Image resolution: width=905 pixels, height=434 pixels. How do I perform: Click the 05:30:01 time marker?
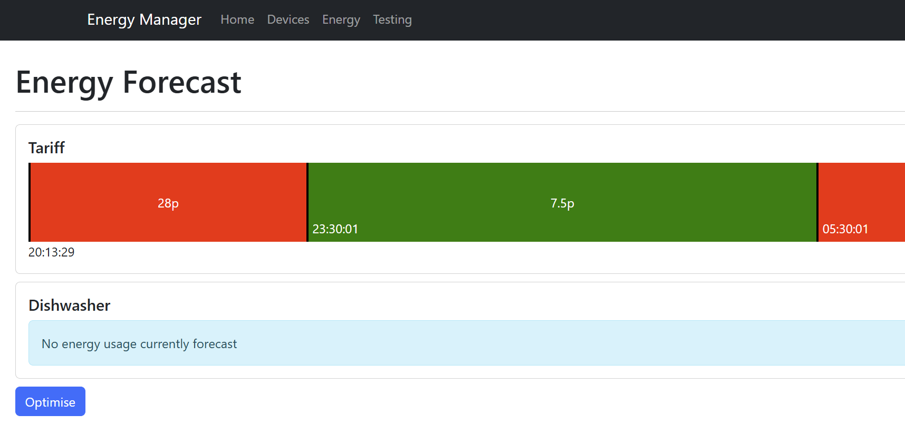(845, 229)
